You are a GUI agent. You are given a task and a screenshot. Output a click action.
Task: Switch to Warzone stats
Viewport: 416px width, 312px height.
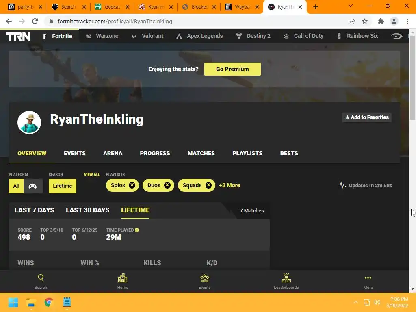(x=102, y=36)
